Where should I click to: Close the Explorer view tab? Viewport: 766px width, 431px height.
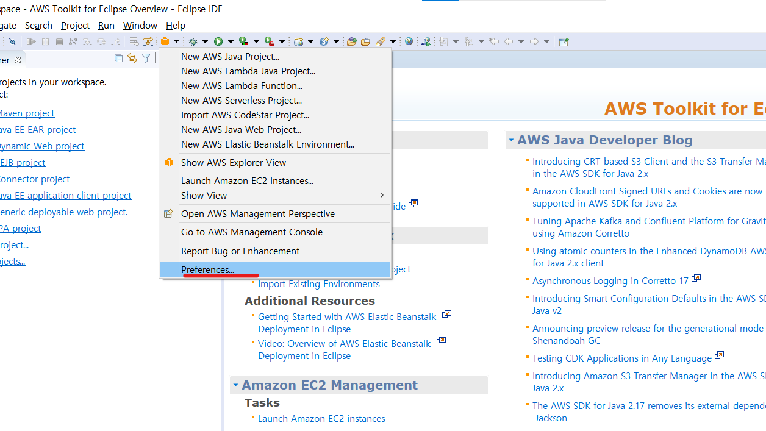[18, 60]
